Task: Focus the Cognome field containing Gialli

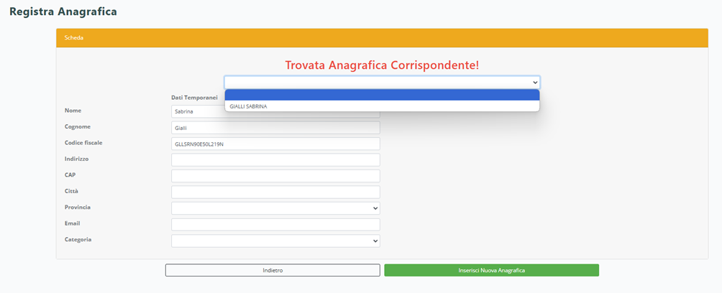Action: tap(275, 128)
